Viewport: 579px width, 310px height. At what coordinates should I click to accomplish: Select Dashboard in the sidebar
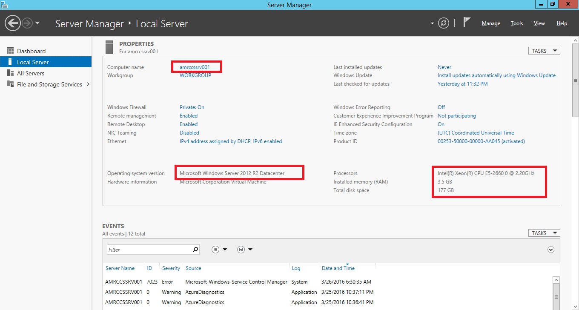coord(31,51)
